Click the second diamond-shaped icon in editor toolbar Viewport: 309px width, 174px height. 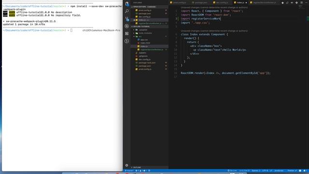[296, 3]
